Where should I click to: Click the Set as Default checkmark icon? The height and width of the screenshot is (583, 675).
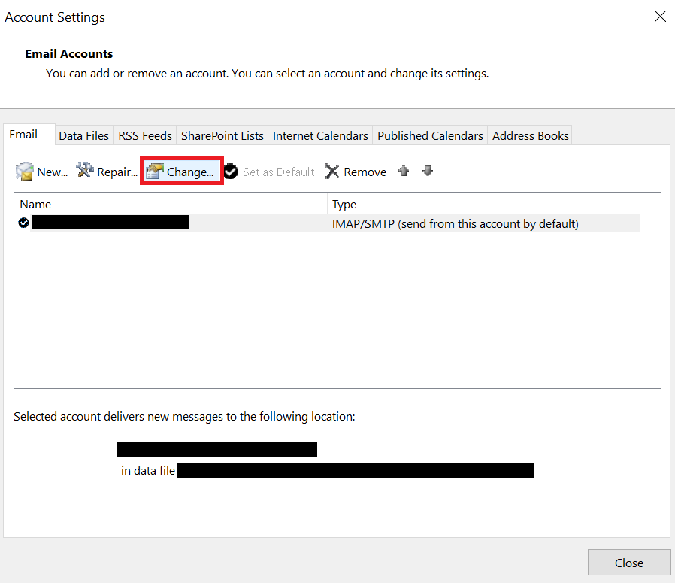point(231,172)
